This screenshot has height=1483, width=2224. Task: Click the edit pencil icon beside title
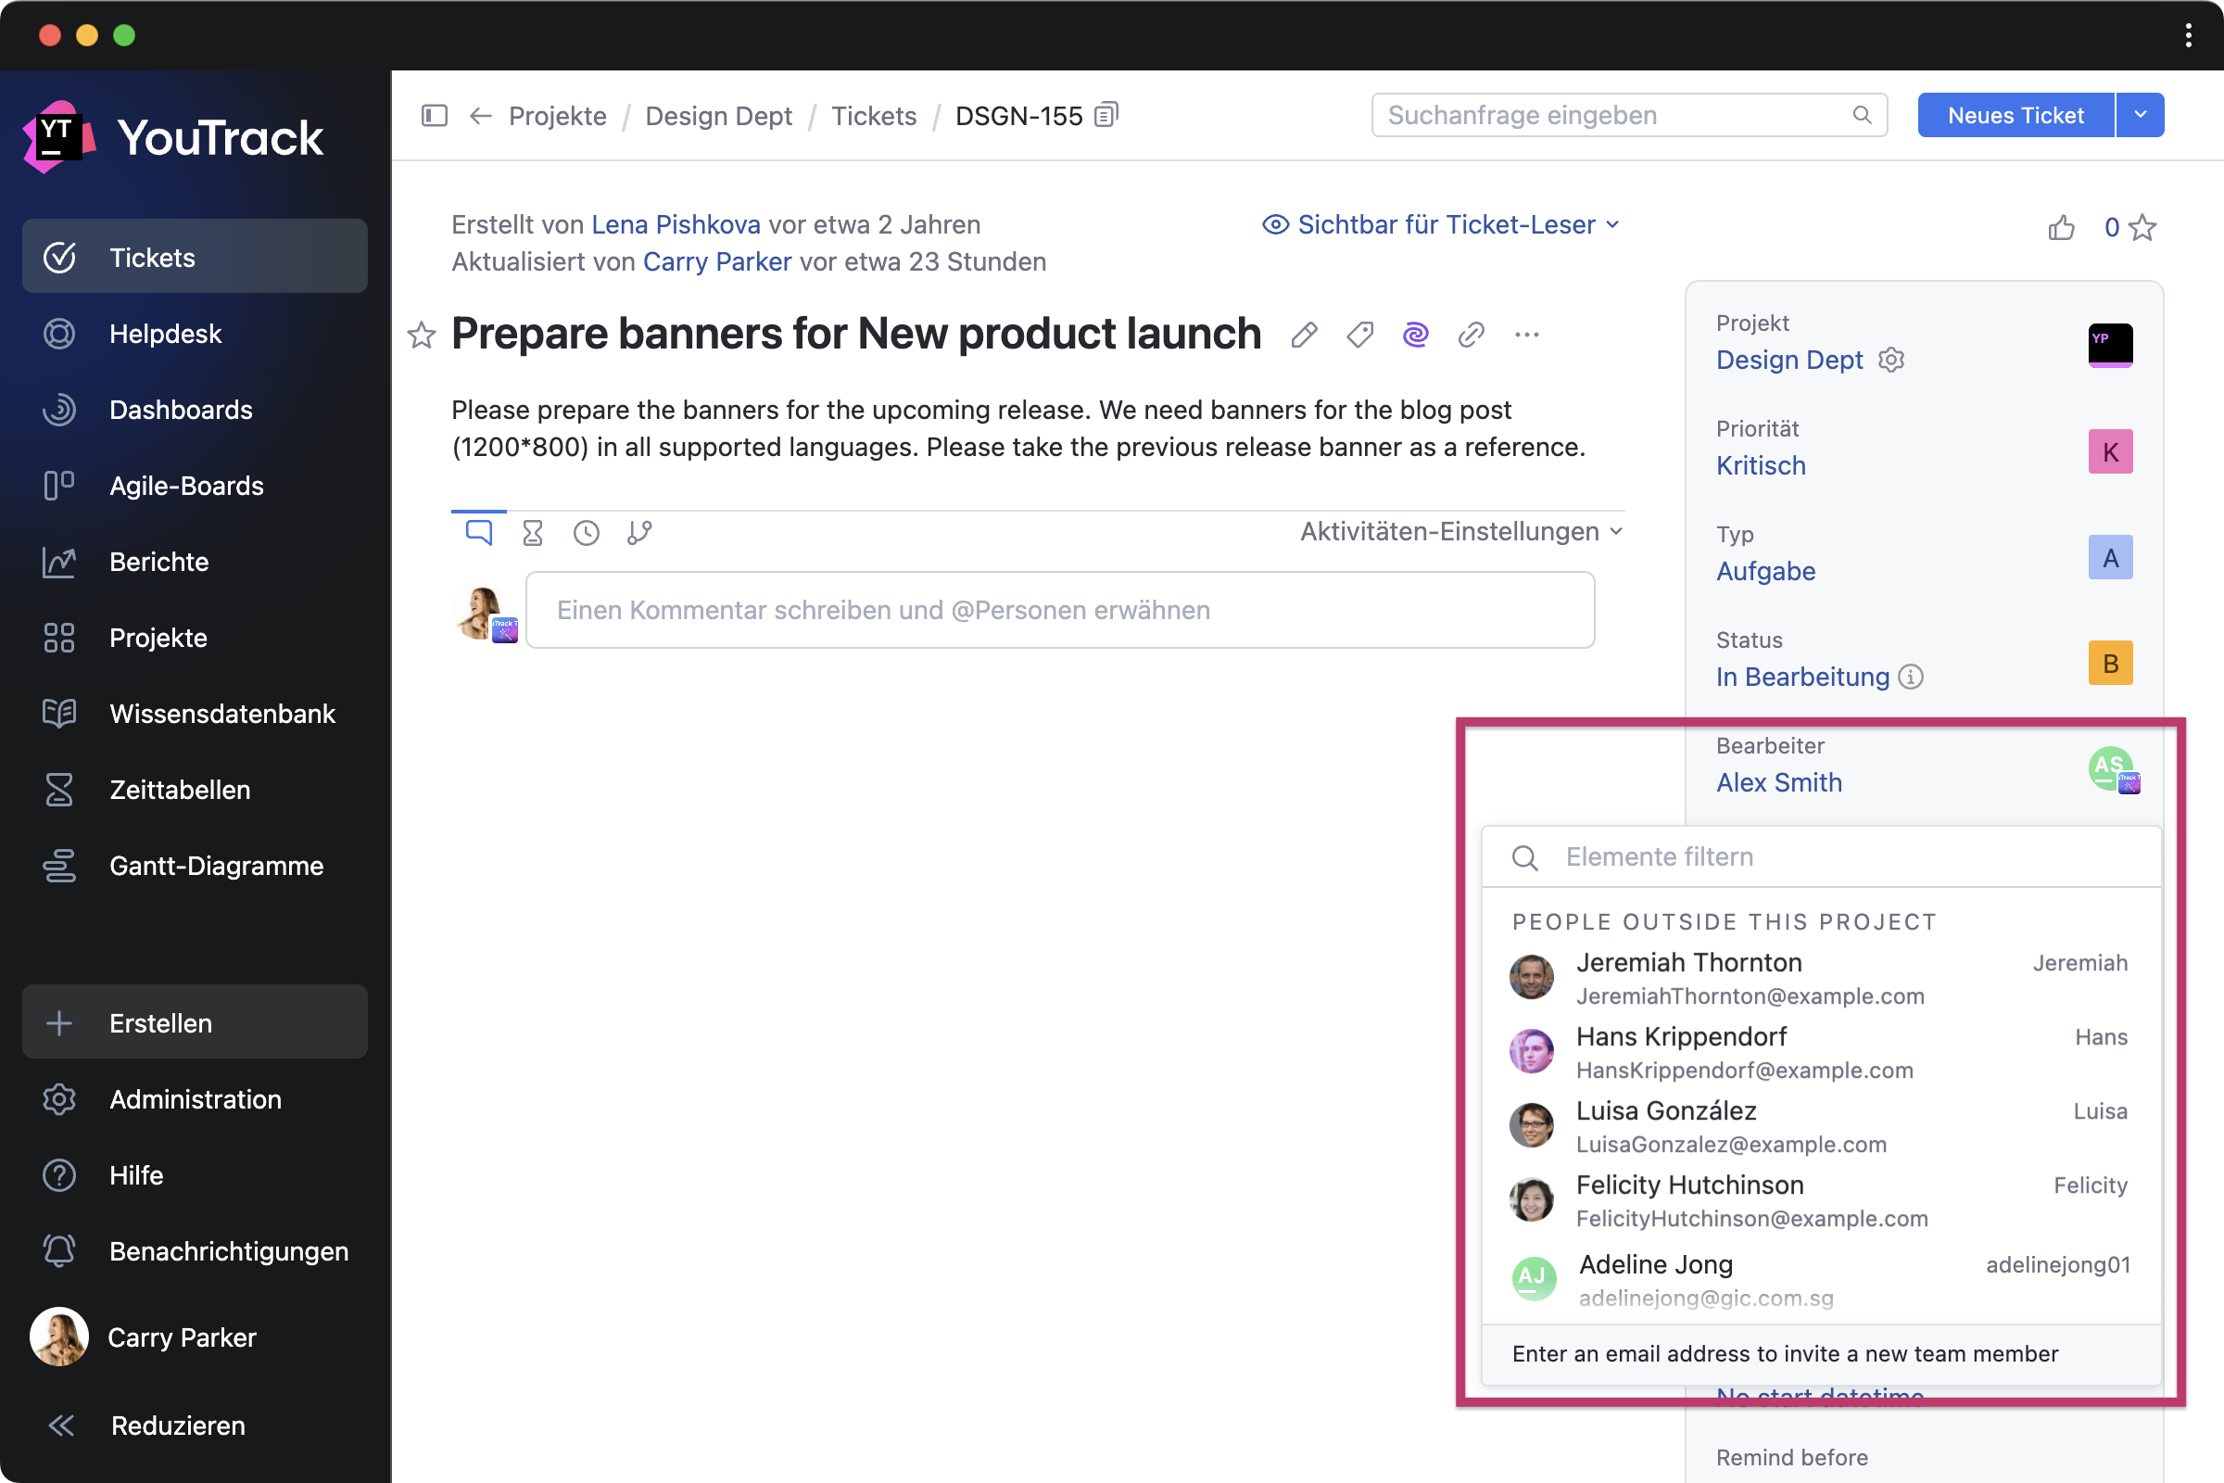1304,335
